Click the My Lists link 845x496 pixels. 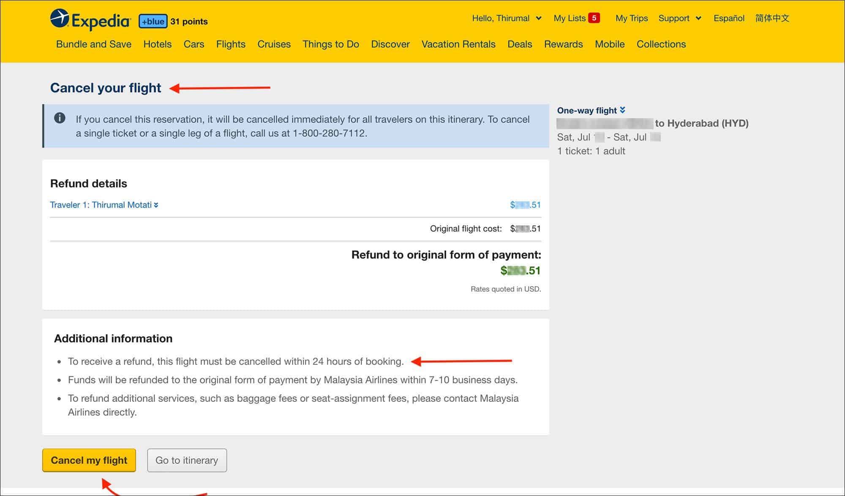pos(570,18)
